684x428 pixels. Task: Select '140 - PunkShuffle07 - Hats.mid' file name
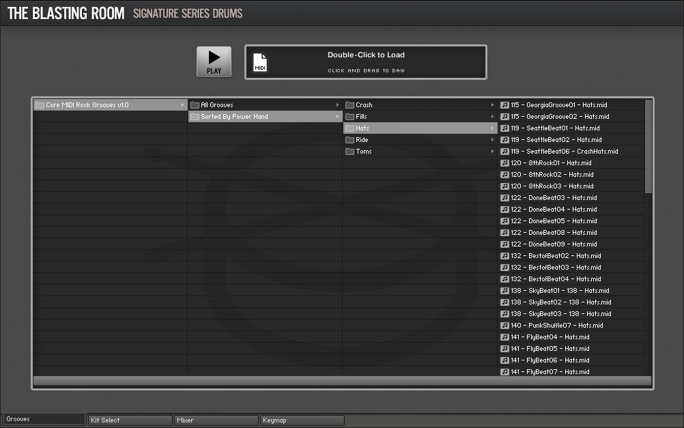(x=557, y=326)
